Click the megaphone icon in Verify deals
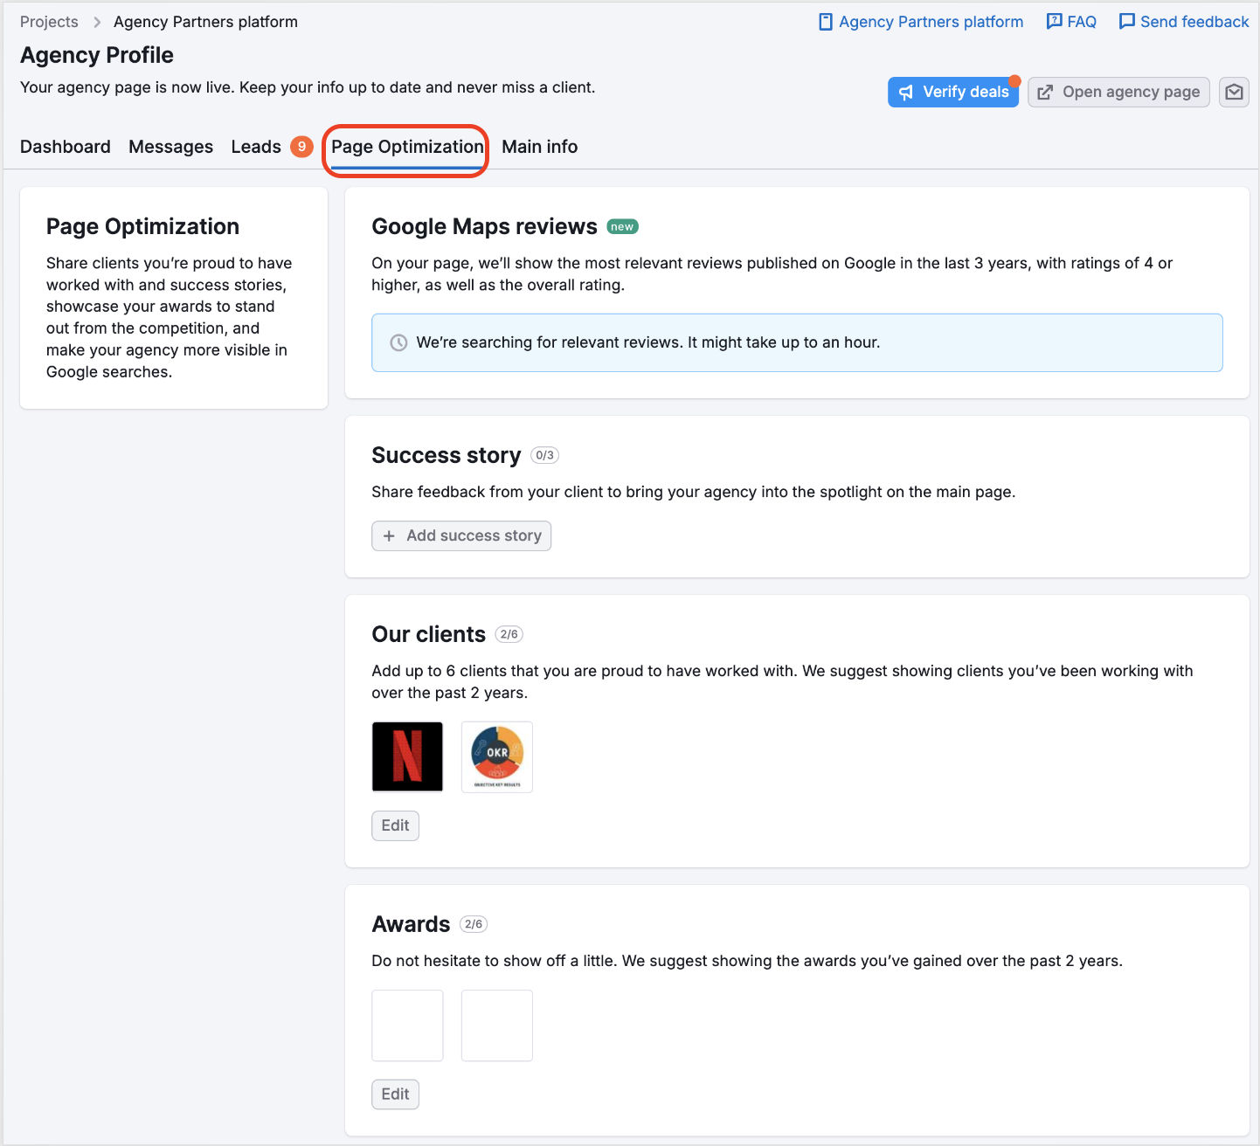 906,92
